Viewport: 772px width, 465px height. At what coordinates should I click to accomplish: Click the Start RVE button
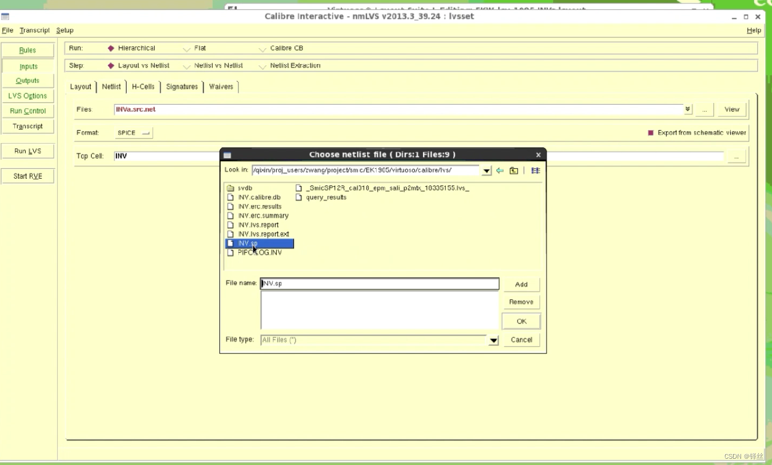[28, 176]
